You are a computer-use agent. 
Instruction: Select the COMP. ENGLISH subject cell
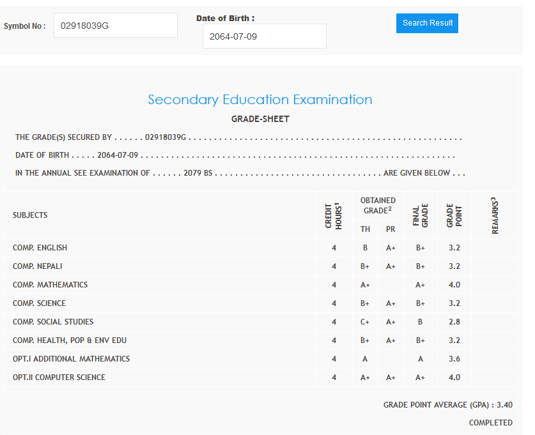pyautogui.click(x=40, y=248)
